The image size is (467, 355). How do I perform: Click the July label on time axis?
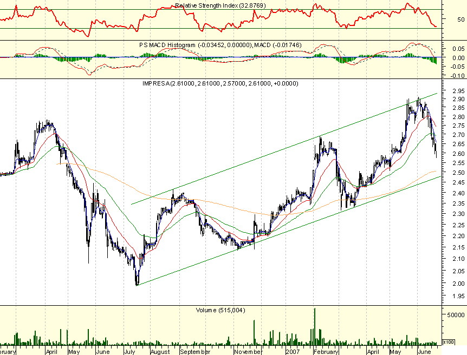coord(129,352)
